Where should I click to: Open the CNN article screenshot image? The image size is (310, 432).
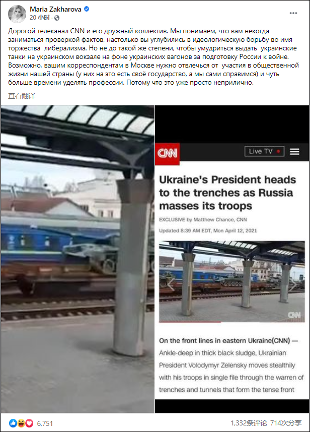pos(232,259)
